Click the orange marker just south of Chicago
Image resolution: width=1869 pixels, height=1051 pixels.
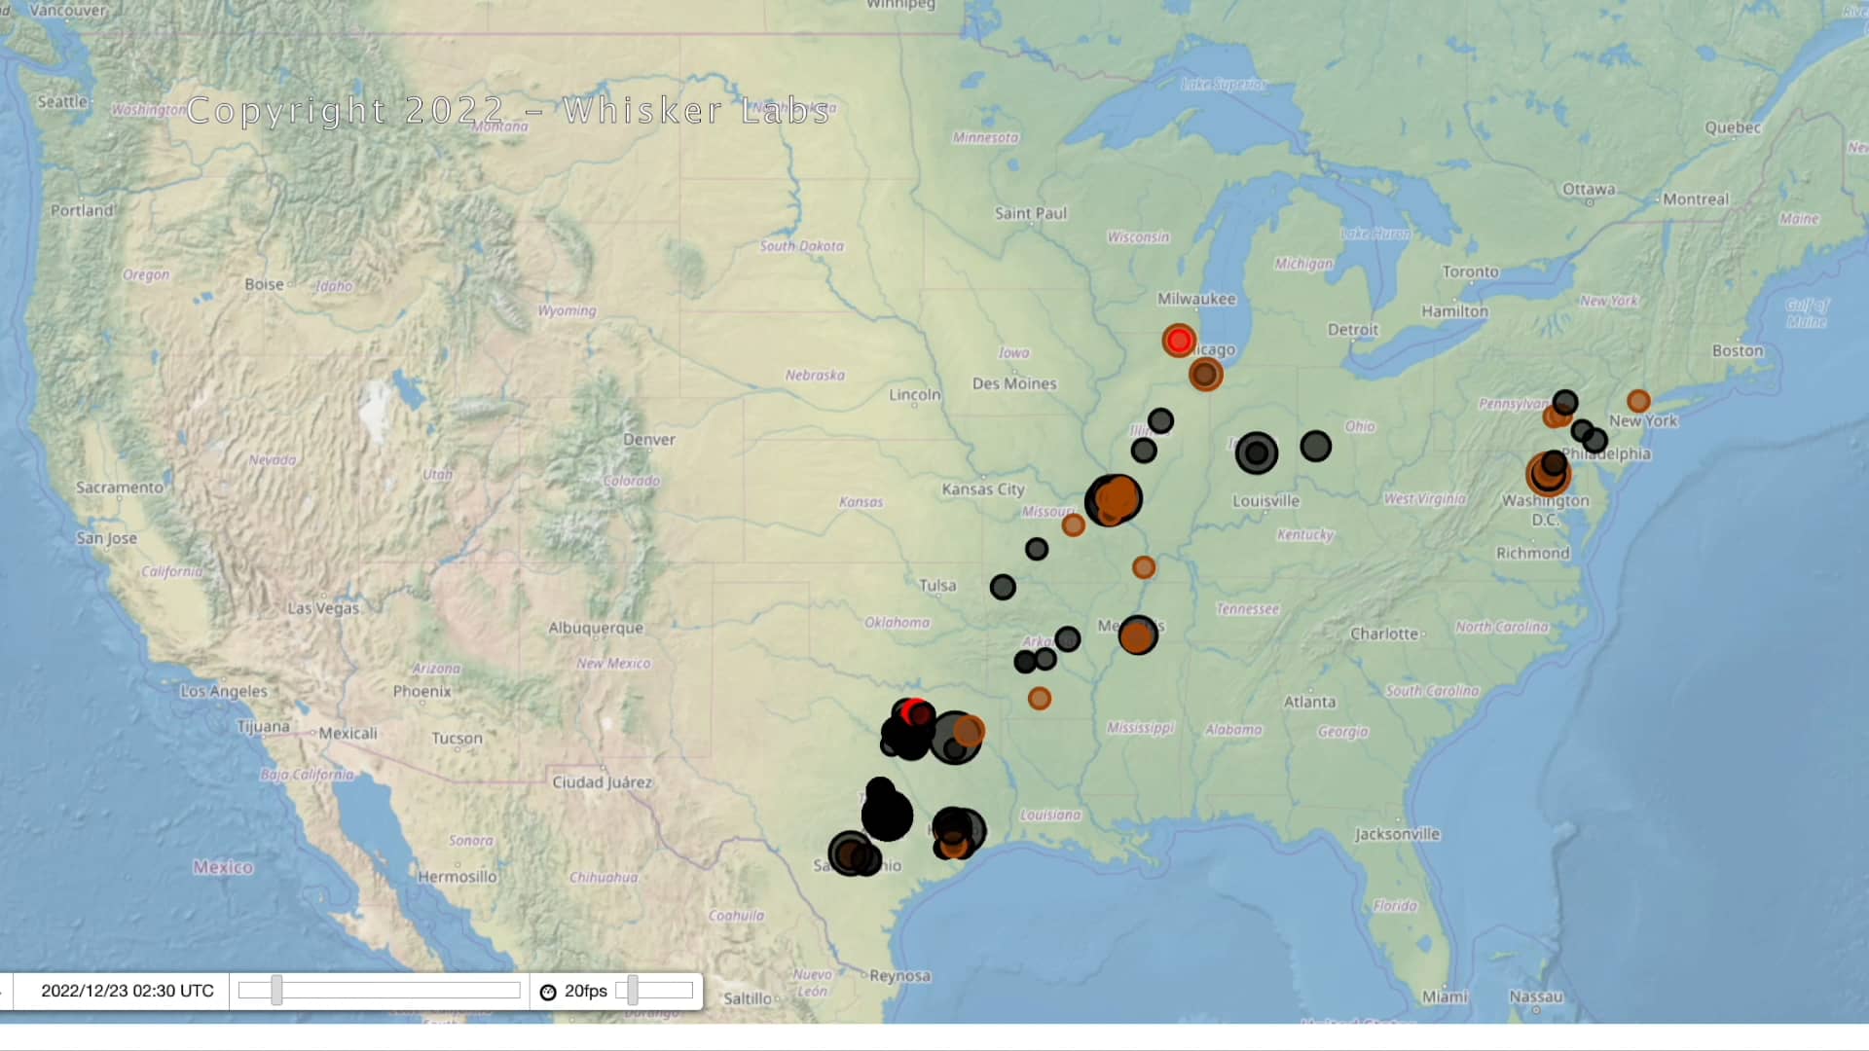click(1204, 375)
